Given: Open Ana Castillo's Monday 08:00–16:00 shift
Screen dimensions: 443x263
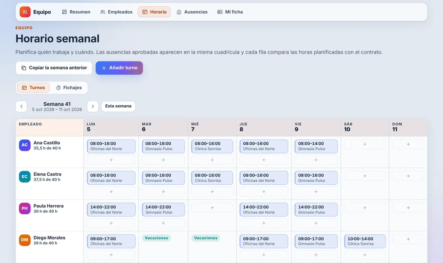Looking at the screenshot, I should tap(111, 146).
